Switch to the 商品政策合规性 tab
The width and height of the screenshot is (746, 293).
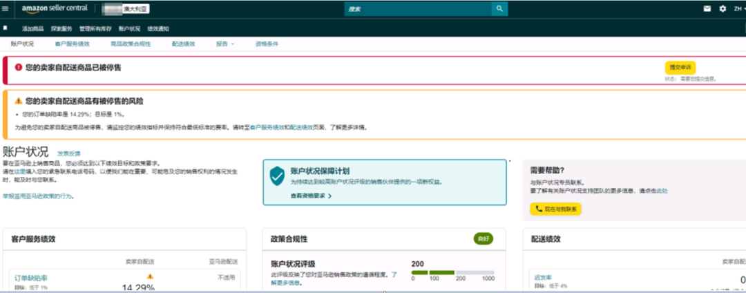(131, 44)
